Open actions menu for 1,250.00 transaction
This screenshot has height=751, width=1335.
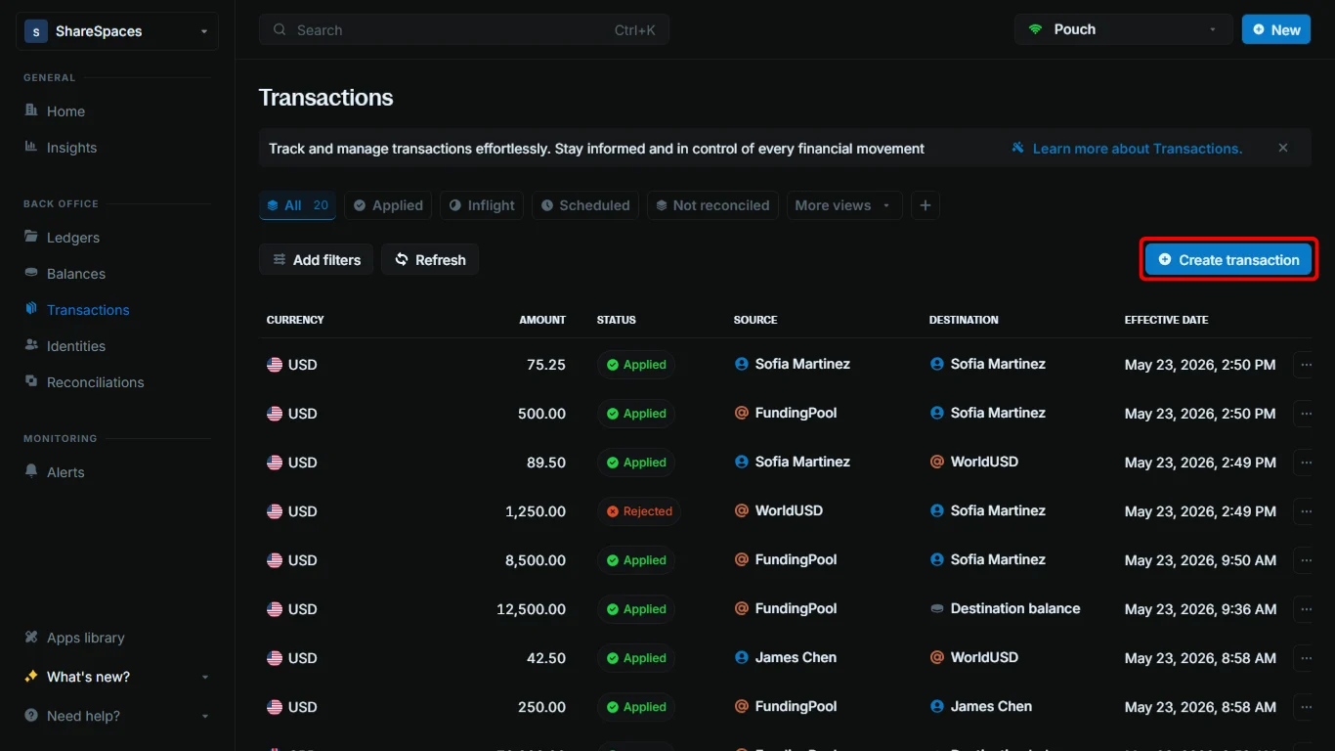pyautogui.click(x=1305, y=511)
